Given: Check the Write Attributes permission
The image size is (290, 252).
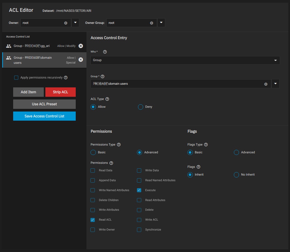Looking at the screenshot, I should tap(93, 210).
